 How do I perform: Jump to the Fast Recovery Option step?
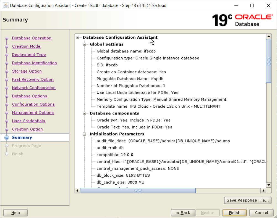pyautogui.click(x=33, y=79)
